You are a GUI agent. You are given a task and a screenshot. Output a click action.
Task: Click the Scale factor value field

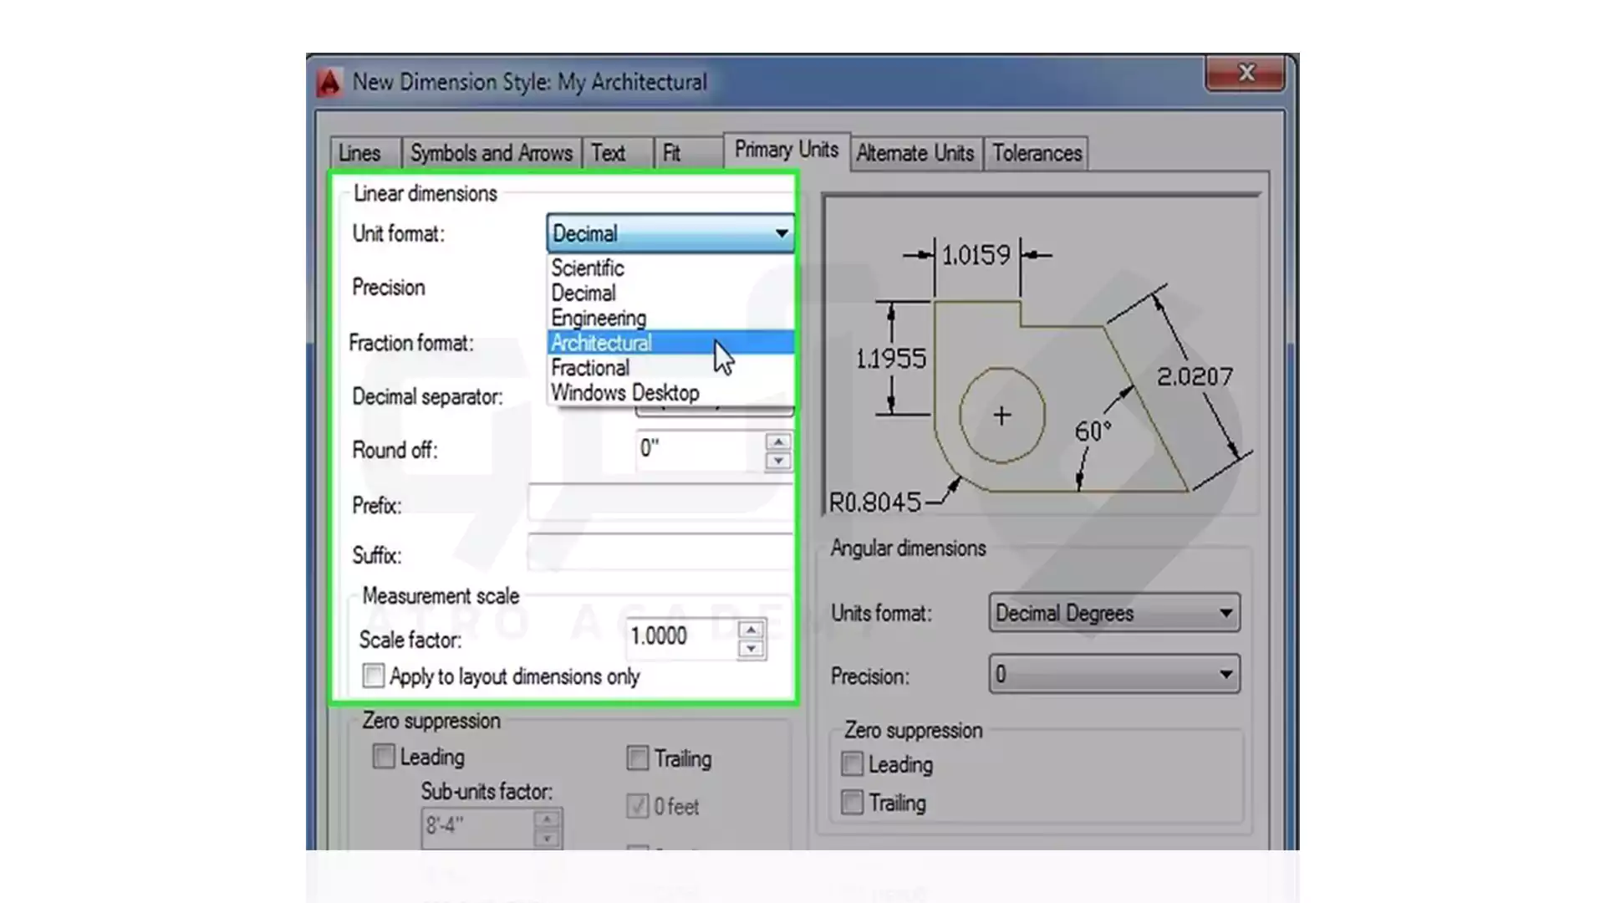681,638
